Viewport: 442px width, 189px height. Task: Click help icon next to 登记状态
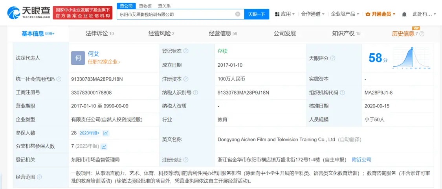point(186,51)
